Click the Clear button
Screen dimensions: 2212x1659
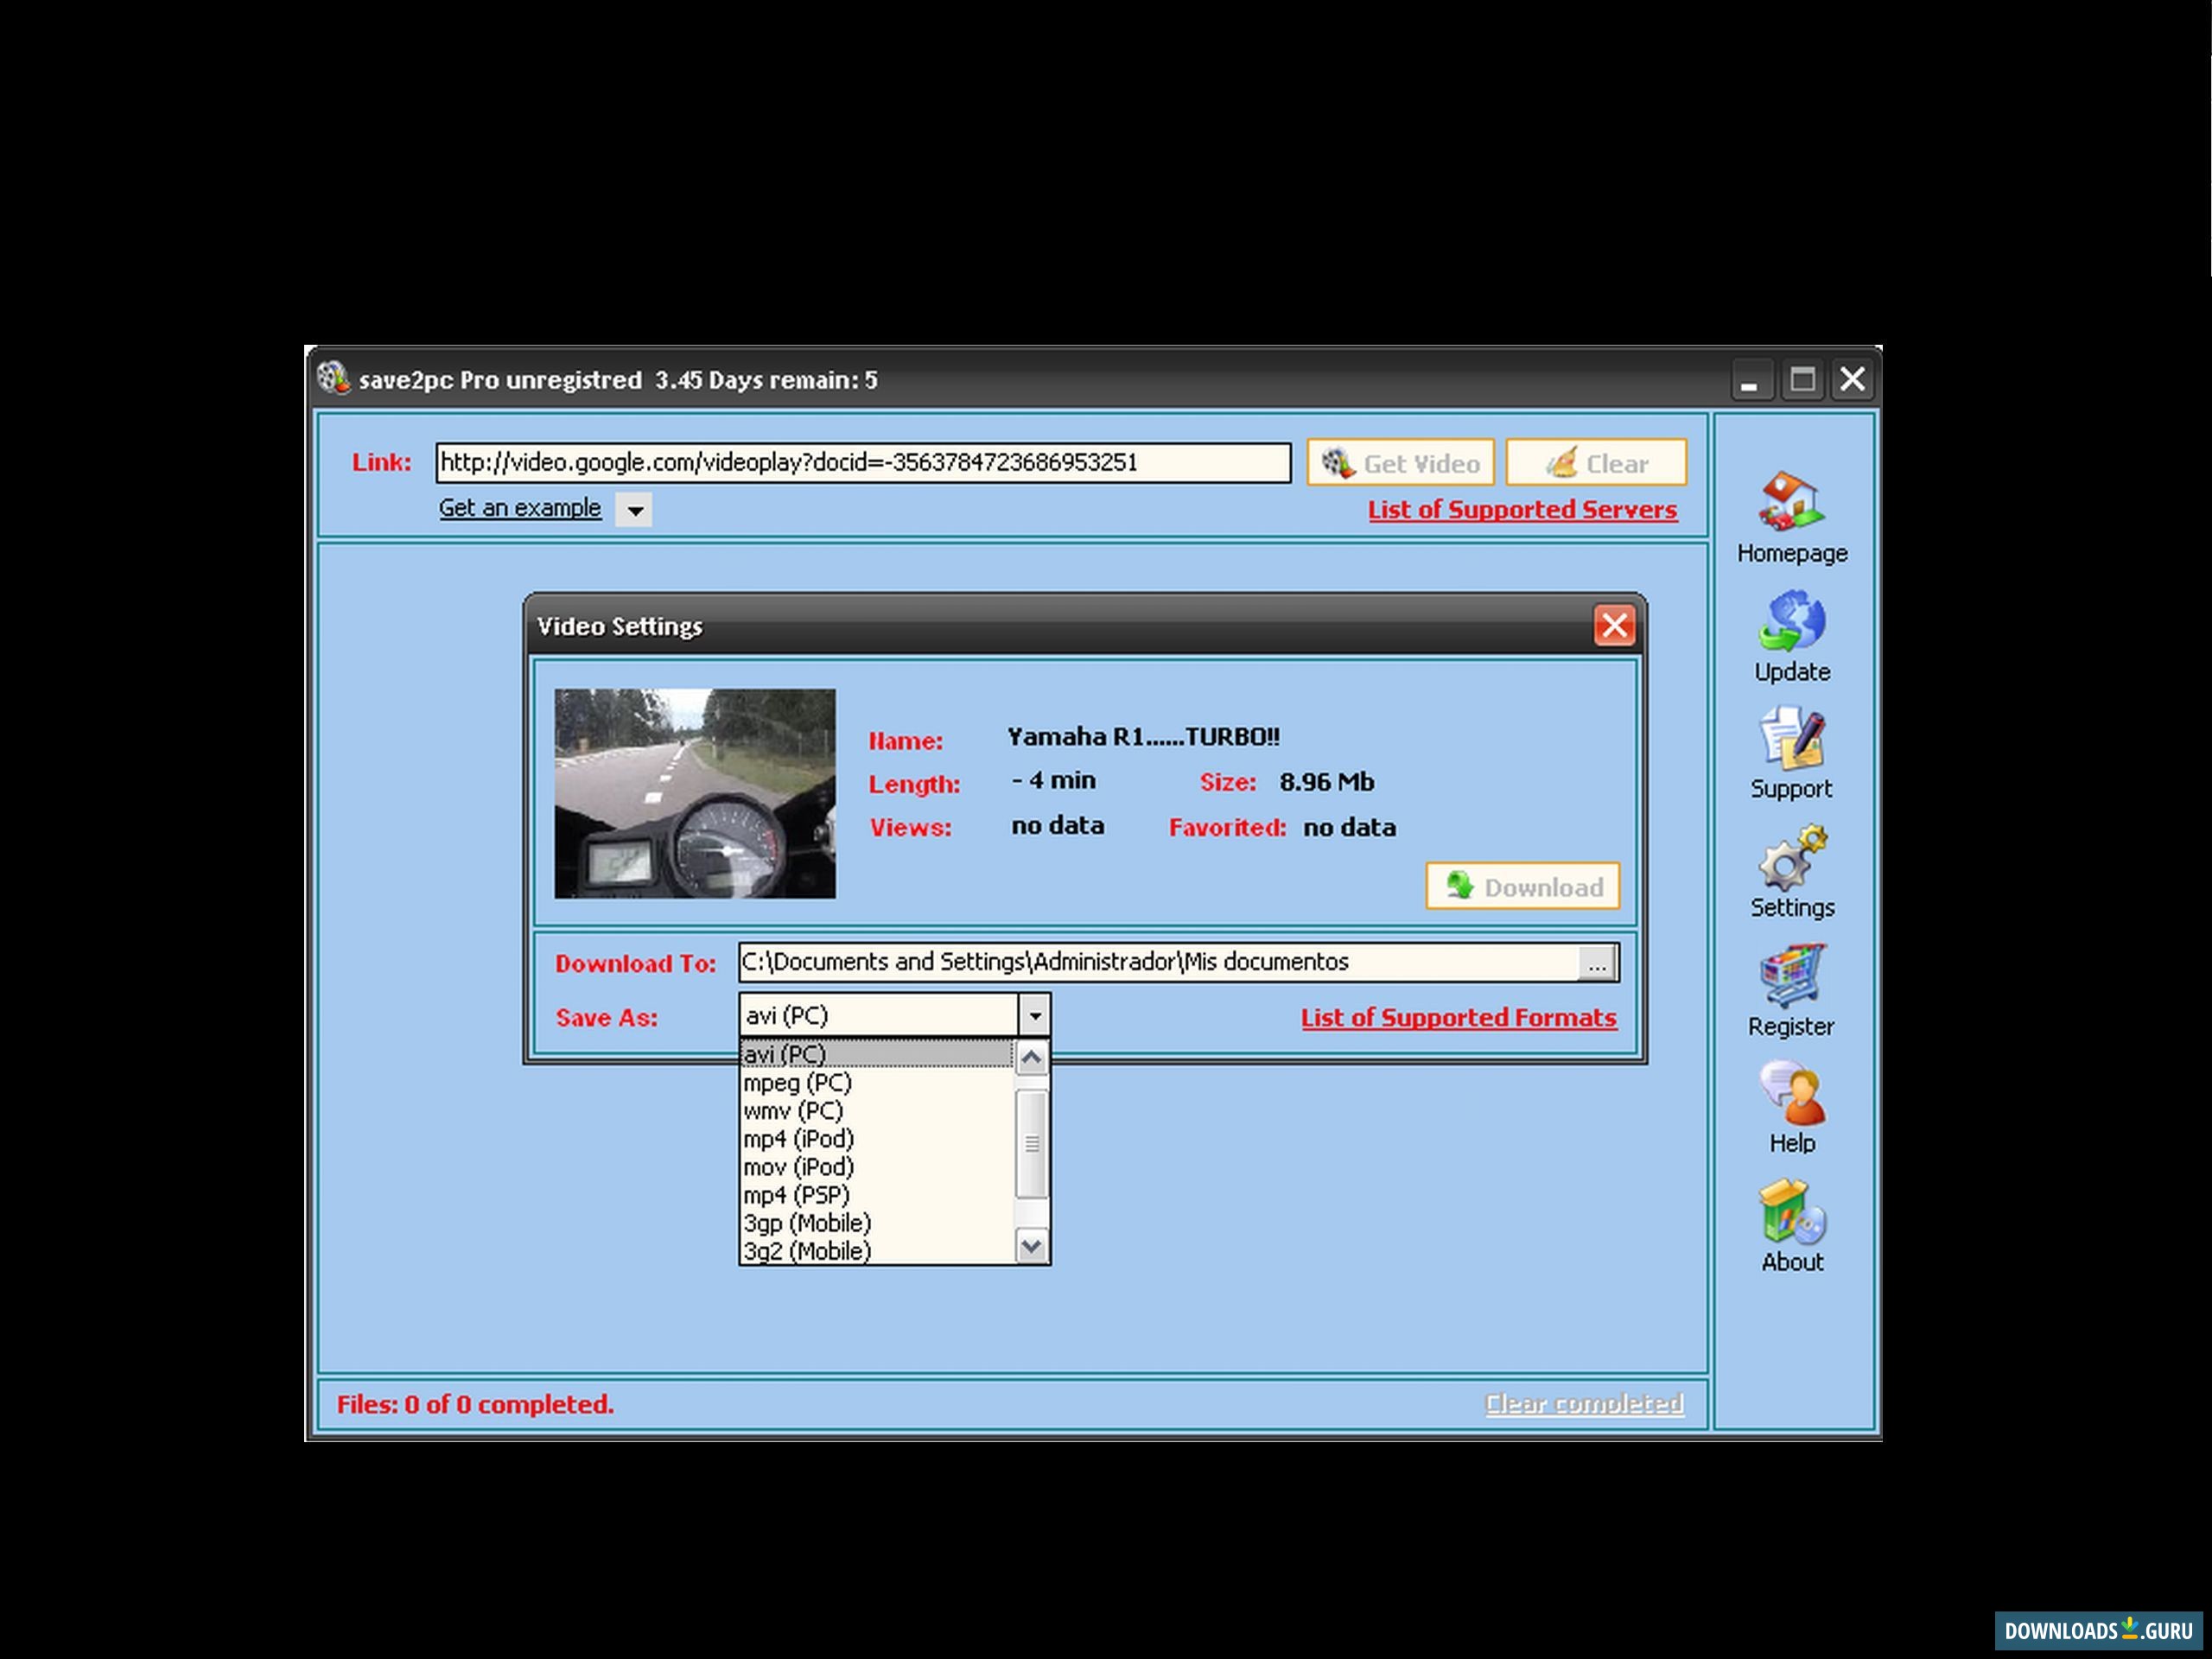click(x=1596, y=463)
